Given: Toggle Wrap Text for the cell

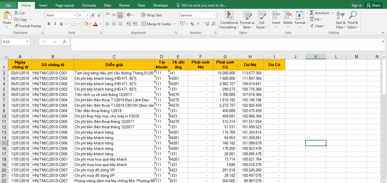Looking at the screenshot, I should coord(152,15).
